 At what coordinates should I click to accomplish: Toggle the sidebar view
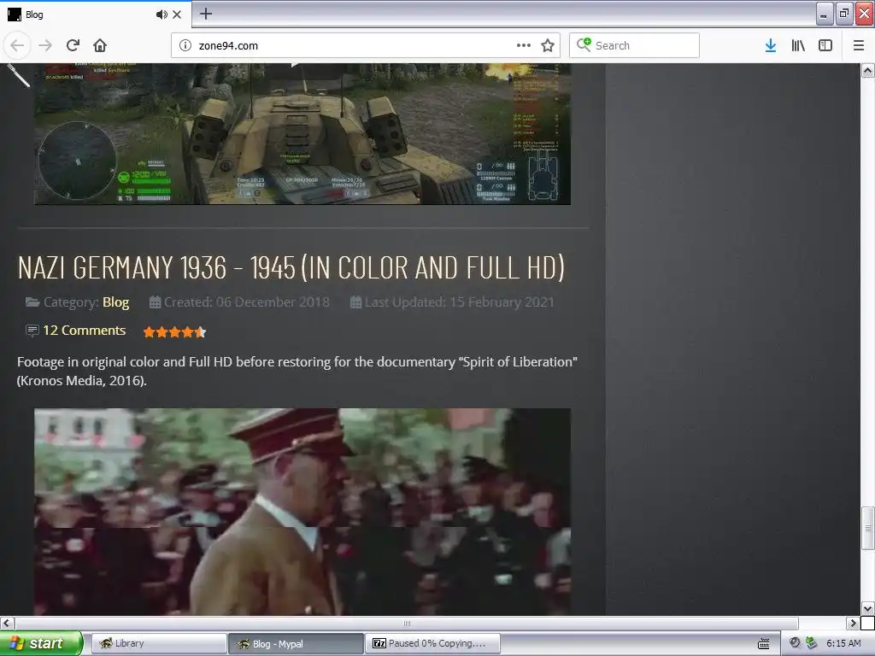pyautogui.click(x=825, y=45)
